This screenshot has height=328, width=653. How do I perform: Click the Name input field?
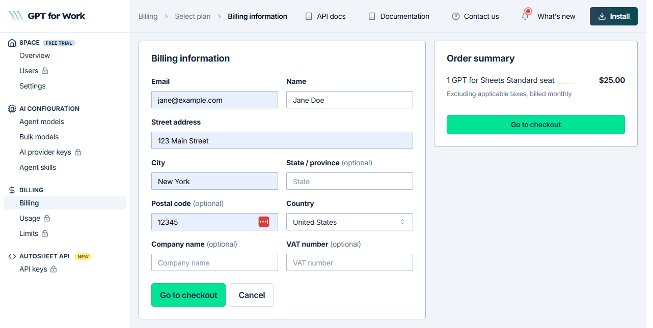pos(349,100)
